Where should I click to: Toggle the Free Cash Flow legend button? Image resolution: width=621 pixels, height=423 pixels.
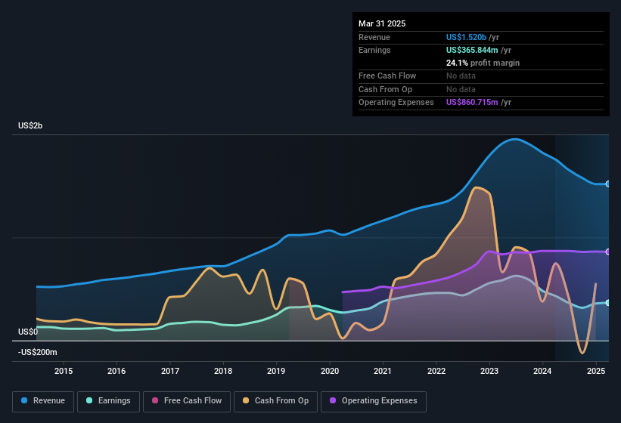pyautogui.click(x=187, y=401)
